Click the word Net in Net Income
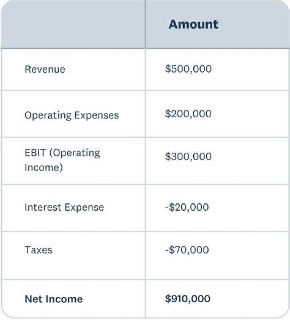 (x=32, y=299)
